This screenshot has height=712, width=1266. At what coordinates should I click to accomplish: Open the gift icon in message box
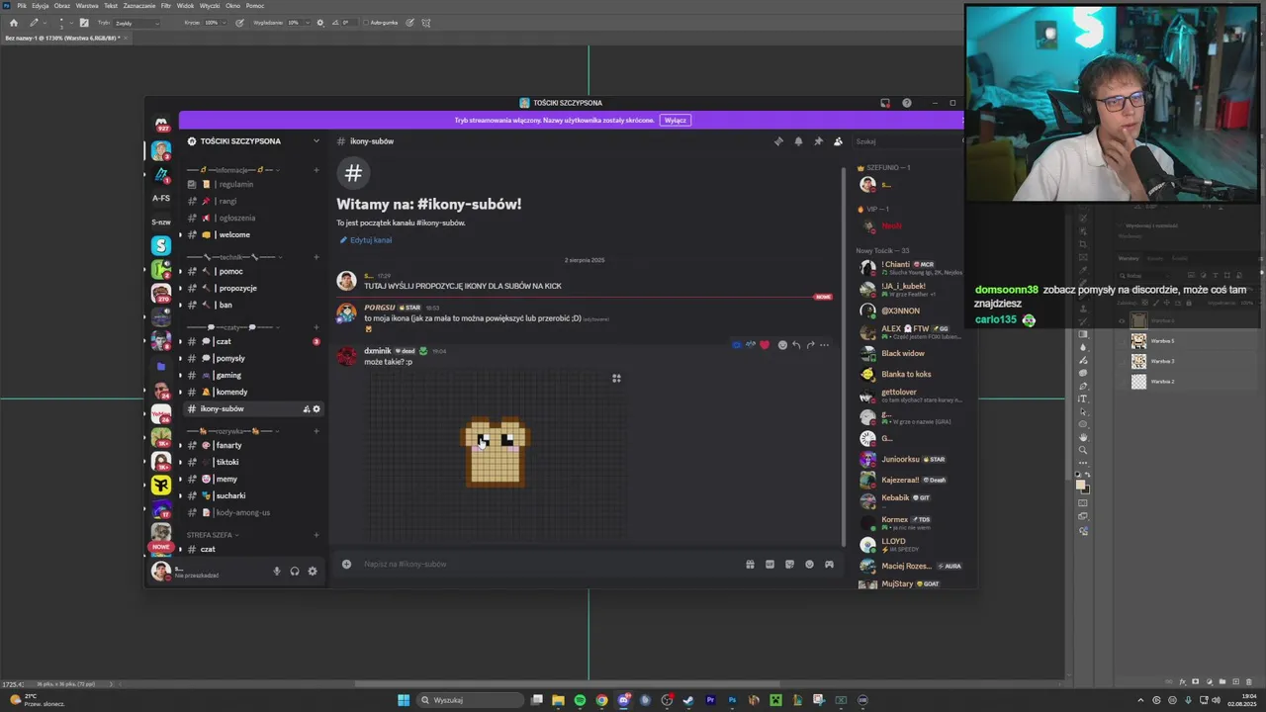(x=750, y=564)
